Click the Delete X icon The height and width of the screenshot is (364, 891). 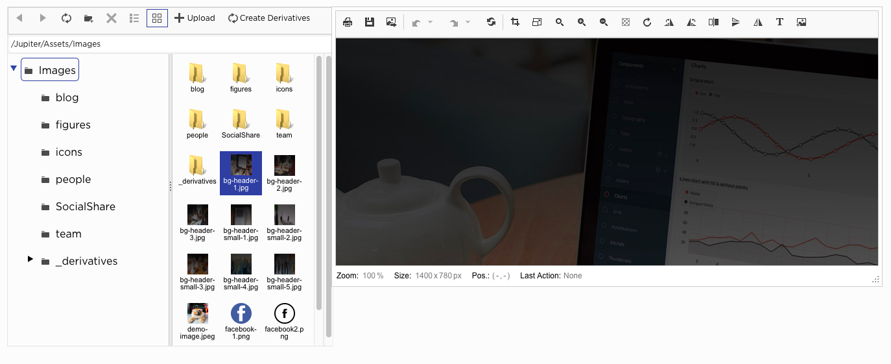click(x=112, y=18)
